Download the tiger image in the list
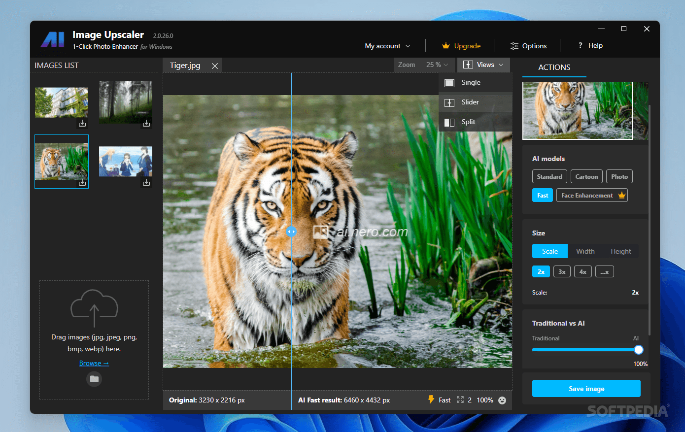Viewport: 685px width, 432px height. [x=82, y=183]
